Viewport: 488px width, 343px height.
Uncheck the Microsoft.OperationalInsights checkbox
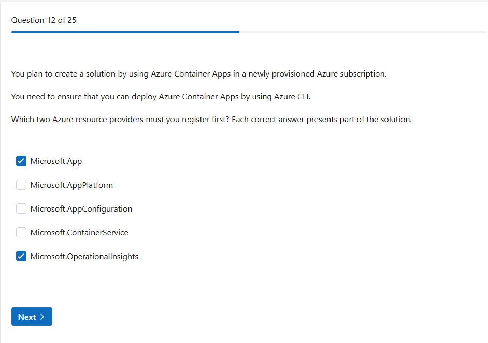pos(21,256)
